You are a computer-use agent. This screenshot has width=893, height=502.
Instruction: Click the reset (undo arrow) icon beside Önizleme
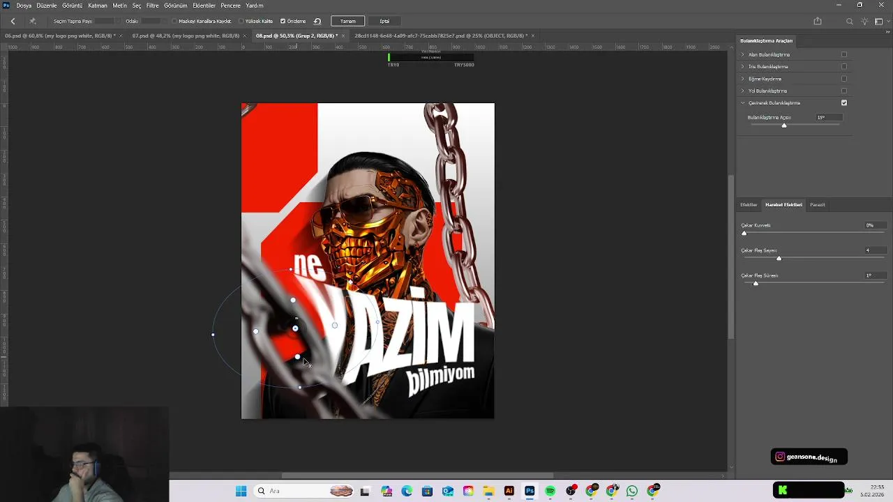point(317,21)
